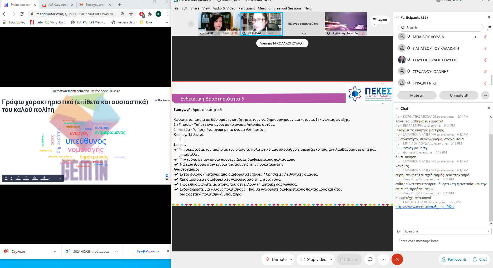This screenshot has height=268, width=493.
Task: Stop video camera
Action: coord(313,259)
